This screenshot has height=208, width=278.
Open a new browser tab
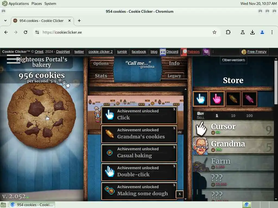click(x=79, y=21)
